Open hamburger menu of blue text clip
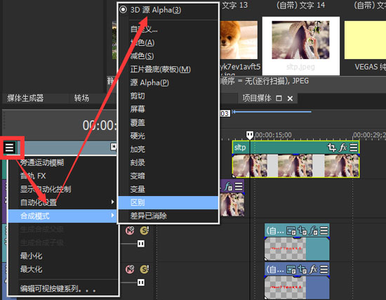 pos(324,269)
